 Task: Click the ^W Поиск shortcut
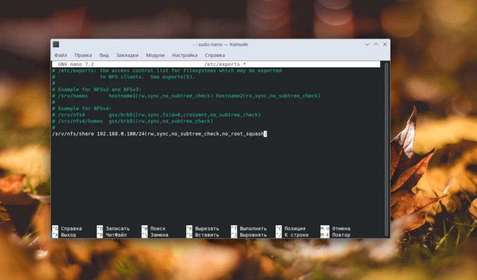pyautogui.click(x=154, y=228)
